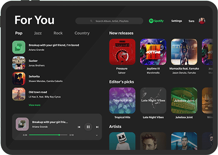Play Sucker by Jonas Brothers title

point(33,61)
